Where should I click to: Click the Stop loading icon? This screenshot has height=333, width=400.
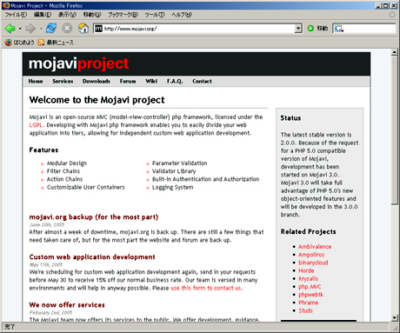point(67,28)
